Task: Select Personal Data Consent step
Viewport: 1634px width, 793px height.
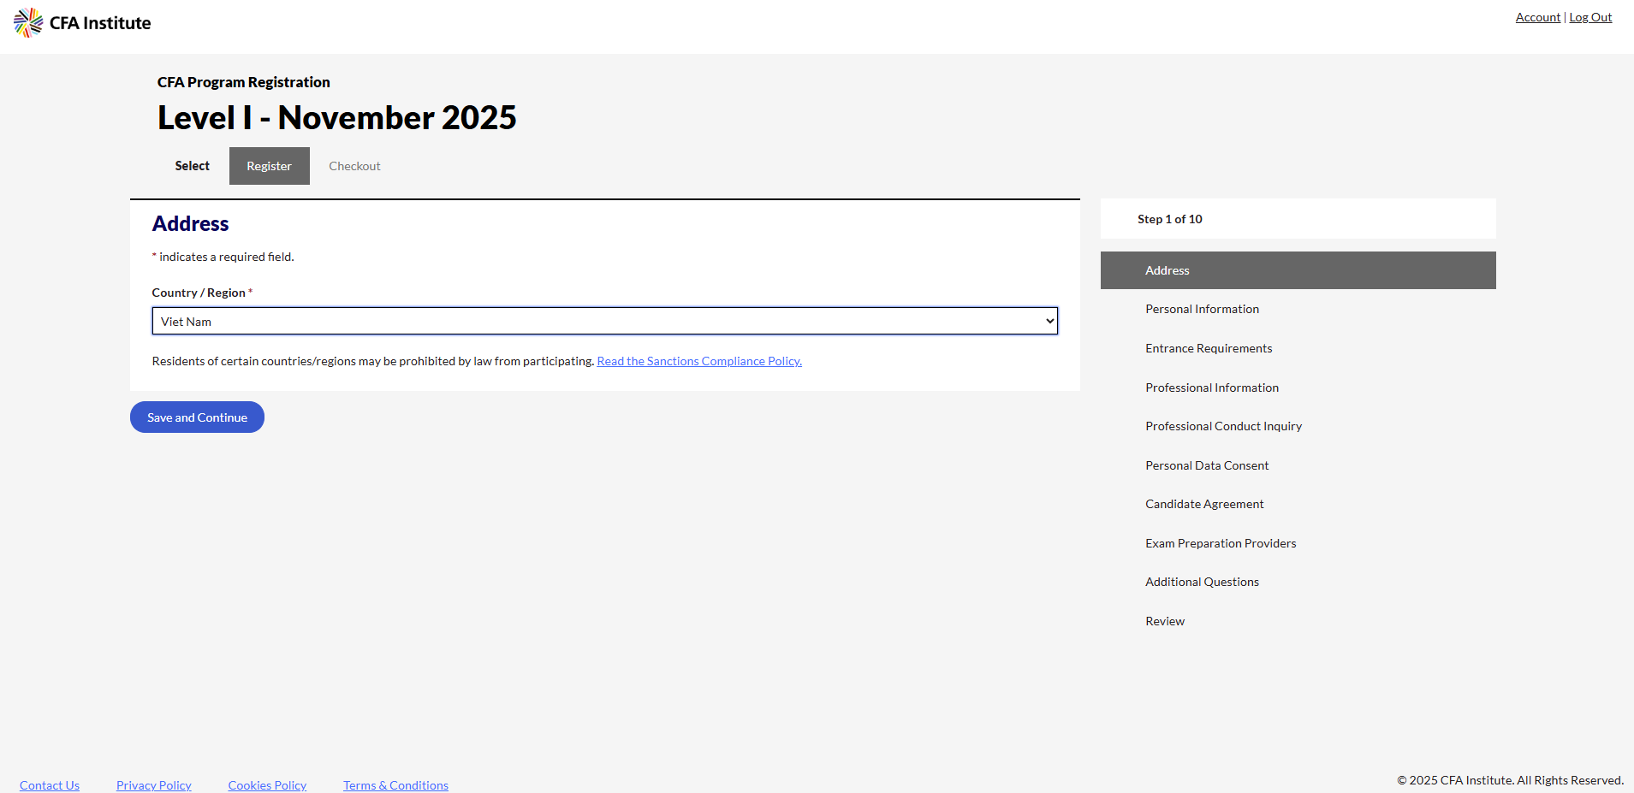Action: [x=1207, y=465]
